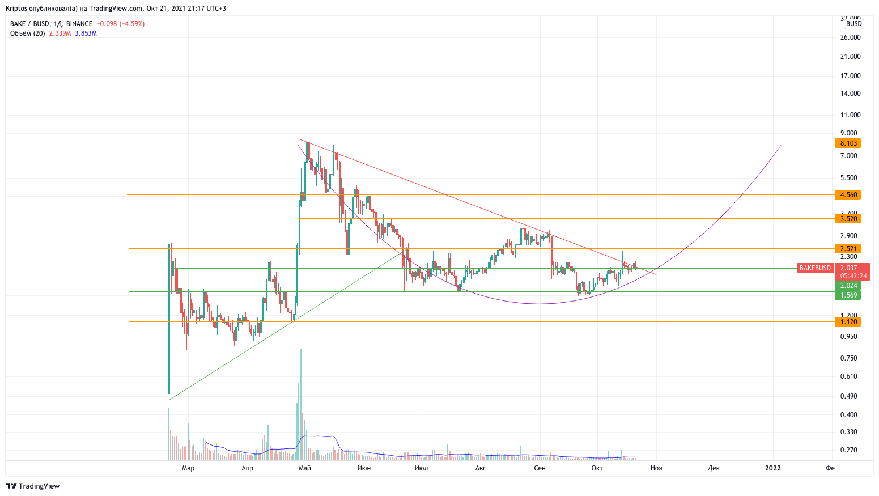The image size is (879, 496).
Task: Click the 11.000 price scale value
Action: coord(851,115)
